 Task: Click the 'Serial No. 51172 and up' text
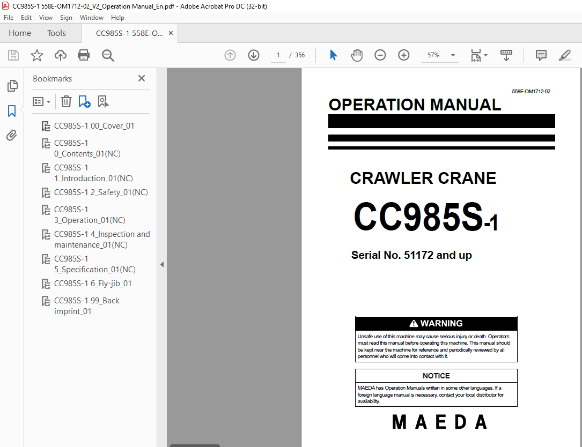tap(411, 255)
